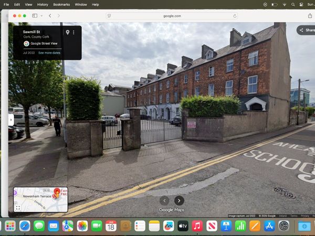315x236 pixels.
Task: Click the Terms link at bottom
Action: 293,216
